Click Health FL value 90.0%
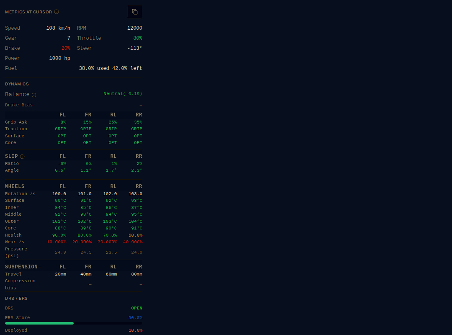This screenshot has width=452, height=335. [x=59, y=235]
